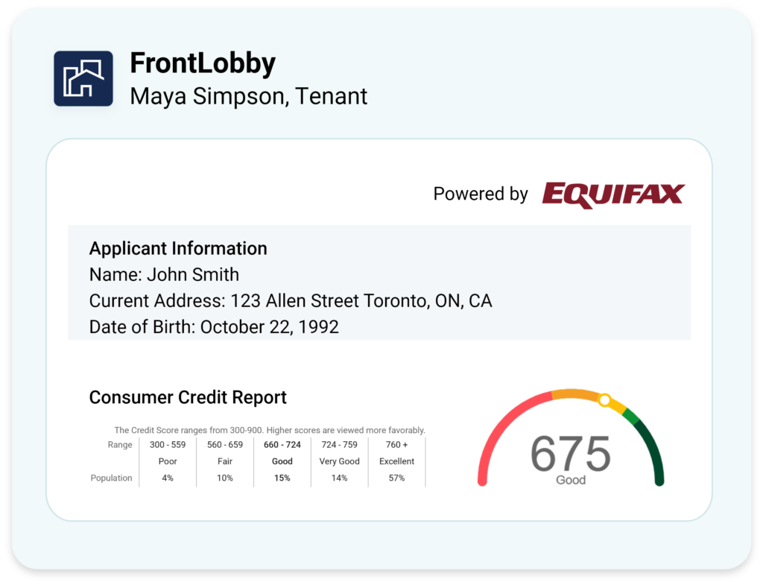This screenshot has width=763, height=585.
Task: Click the FrontLobby title text
Action: 203,63
